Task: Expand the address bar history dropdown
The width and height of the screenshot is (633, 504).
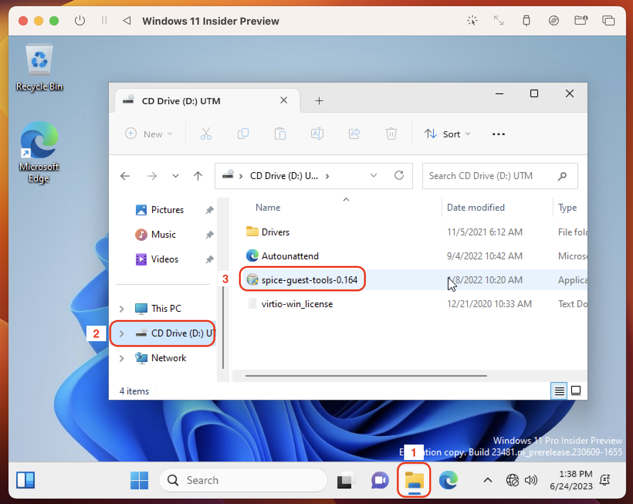Action: point(373,176)
